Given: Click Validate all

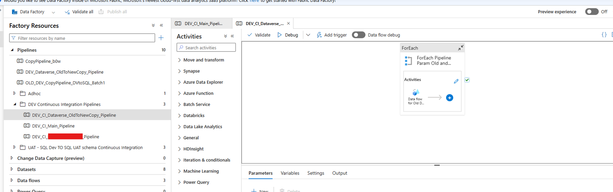Looking at the screenshot, I should [x=79, y=12].
